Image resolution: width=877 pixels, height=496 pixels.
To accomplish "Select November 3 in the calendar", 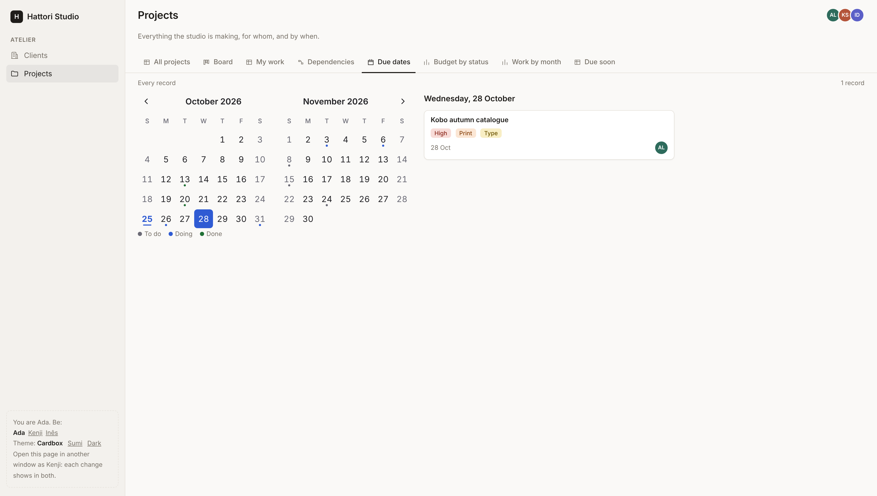I will pos(327,139).
